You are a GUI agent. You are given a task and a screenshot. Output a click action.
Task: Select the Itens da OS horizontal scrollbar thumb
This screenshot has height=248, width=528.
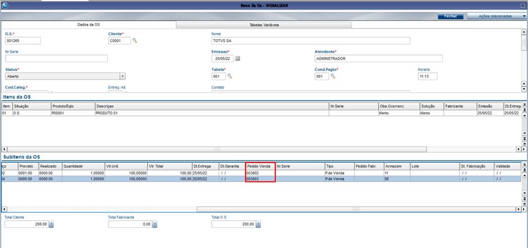coord(217,149)
